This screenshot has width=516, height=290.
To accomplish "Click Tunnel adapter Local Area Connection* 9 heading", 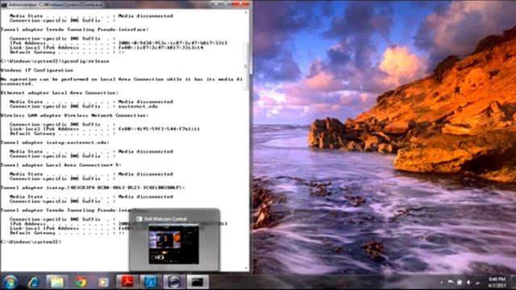I will (61, 165).
